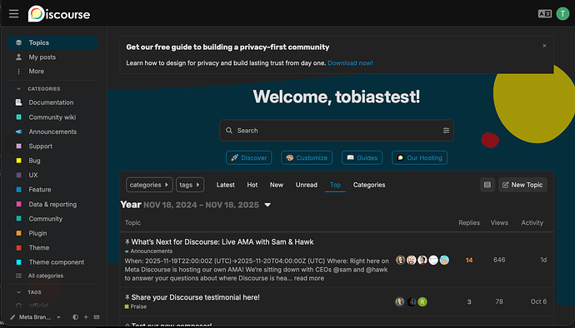Screen dimensions: 575x328
Task: Collapse the TAGS sidebar section
Action: (x=18, y=292)
